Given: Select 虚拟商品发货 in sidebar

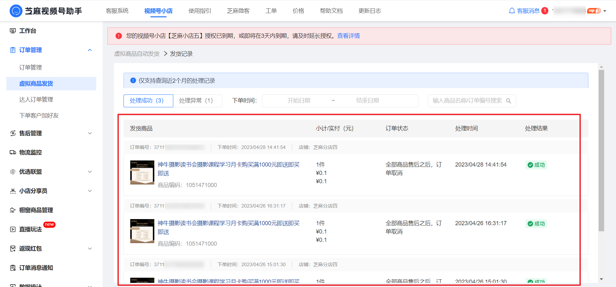Looking at the screenshot, I should [x=51, y=84].
